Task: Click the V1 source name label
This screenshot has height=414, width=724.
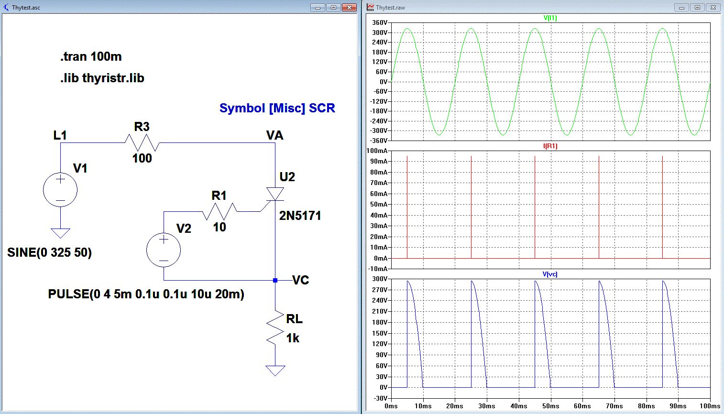Action: [80, 168]
